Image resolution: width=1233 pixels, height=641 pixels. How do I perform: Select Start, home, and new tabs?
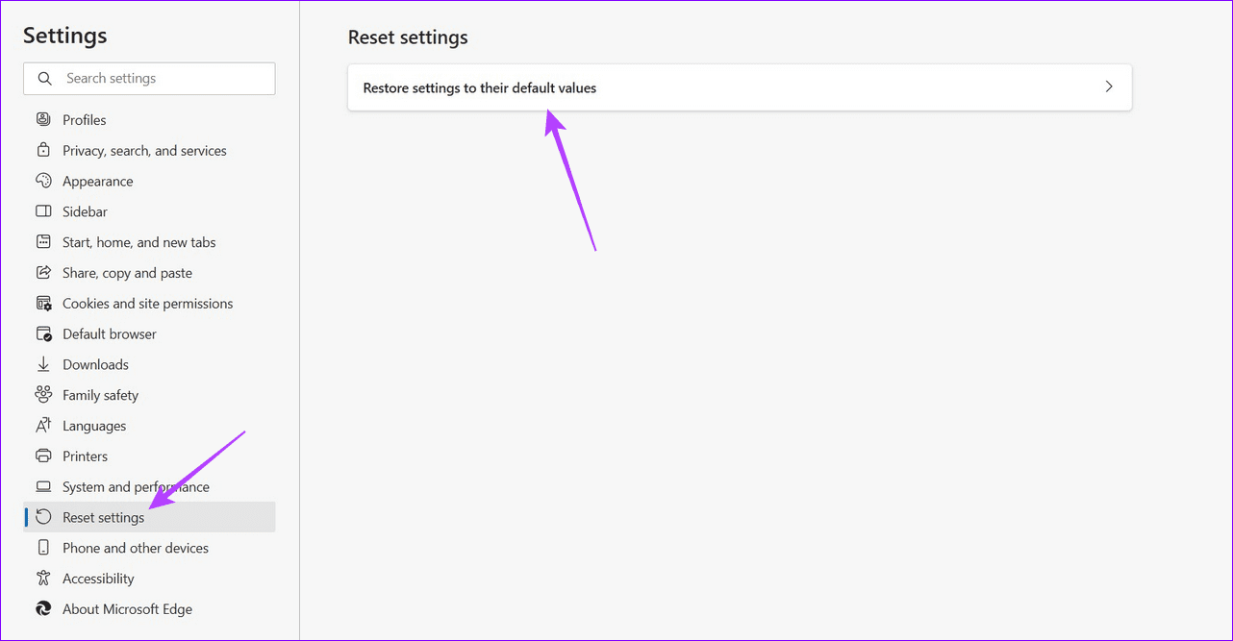pyautogui.click(x=138, y=241)
